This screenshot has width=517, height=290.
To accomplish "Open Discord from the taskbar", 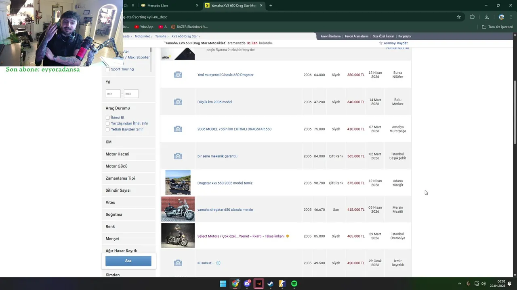I will coord(247,284).
